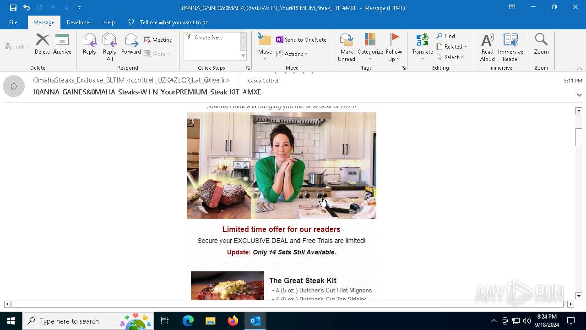Undo the last action in the quick access toolbar

27,8
